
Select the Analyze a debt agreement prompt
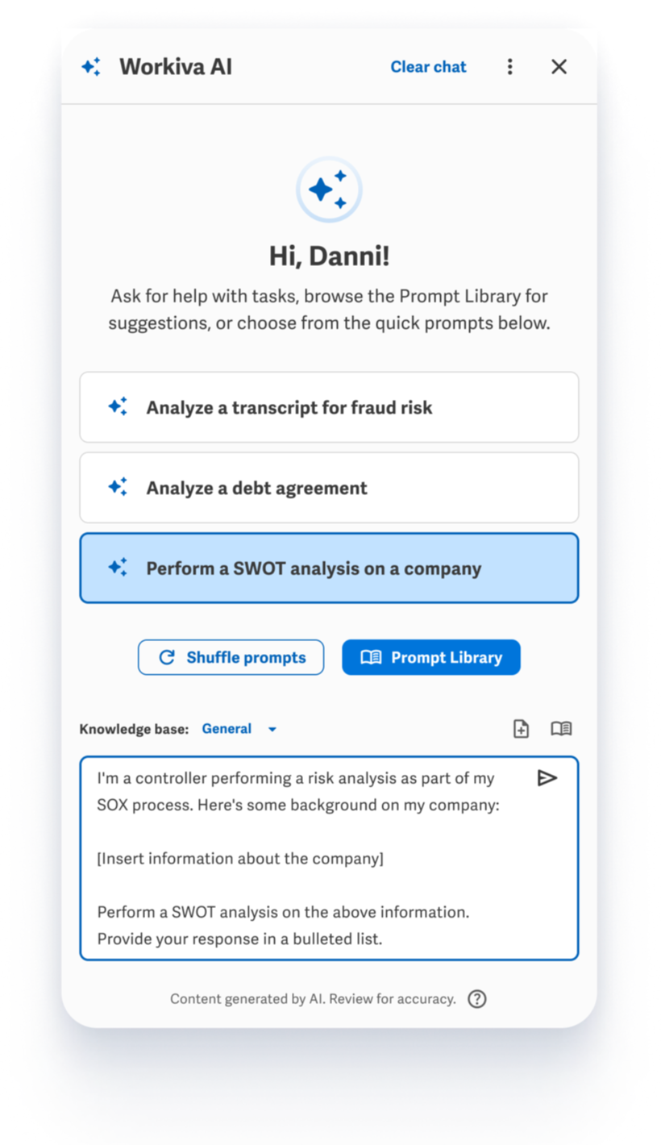click(329, 488)
